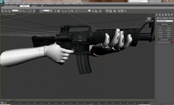Activate the Select Object tool
This screenshot has height=105, width=174.
(x=20, y=11)
